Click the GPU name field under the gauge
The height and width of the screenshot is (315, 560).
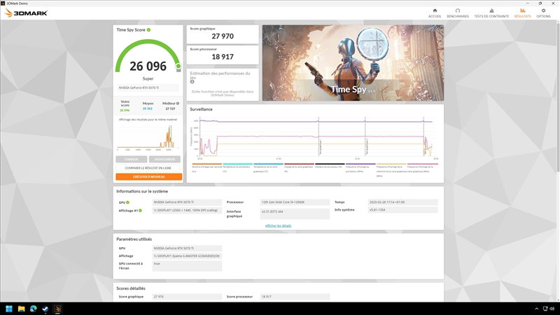(x=148, y=88)
